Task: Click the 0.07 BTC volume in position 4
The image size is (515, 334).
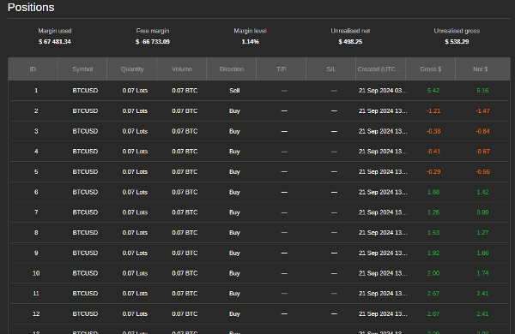Action: point(185,152)
